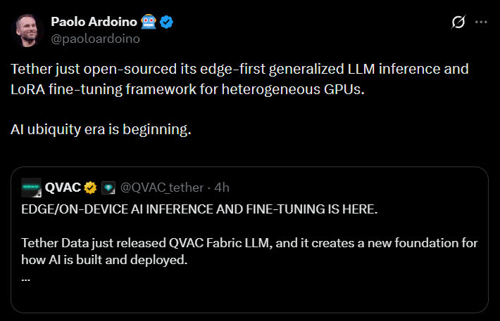Open the Paolo Ardoino display name link

tap(96, 22)
